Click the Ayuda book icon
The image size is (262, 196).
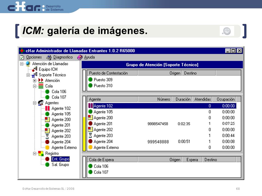pos(80,57)
